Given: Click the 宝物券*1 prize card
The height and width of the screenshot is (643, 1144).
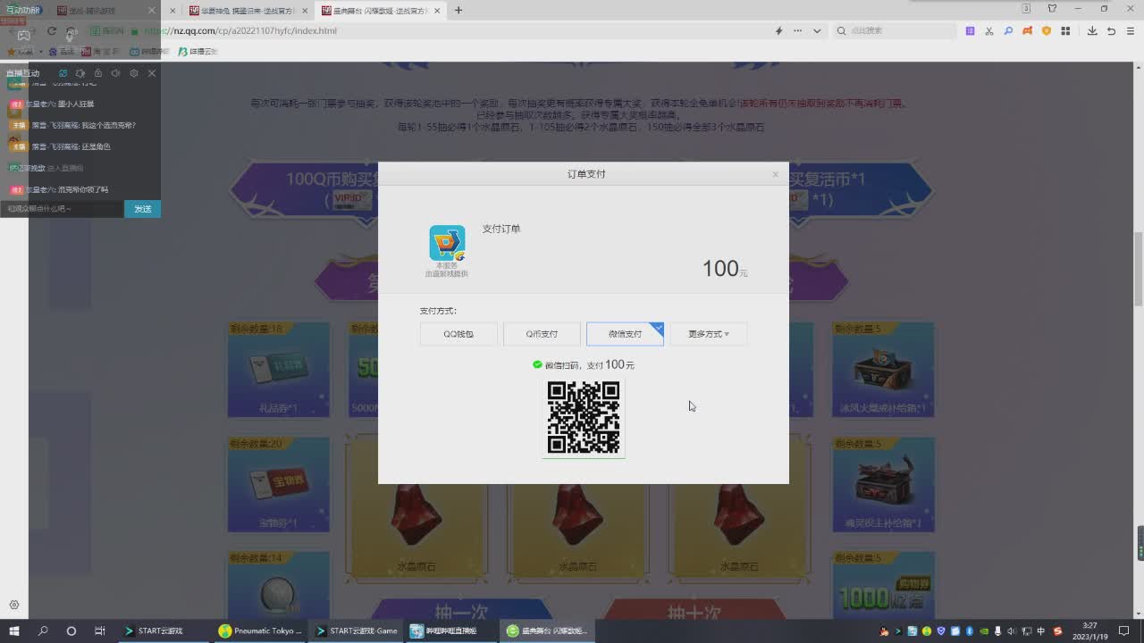Looking at the screenshot, I should point(279,484).
